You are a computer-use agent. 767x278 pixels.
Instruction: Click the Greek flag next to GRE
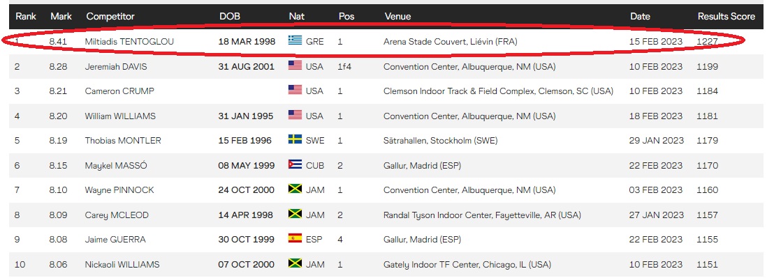tap(295, 40)
